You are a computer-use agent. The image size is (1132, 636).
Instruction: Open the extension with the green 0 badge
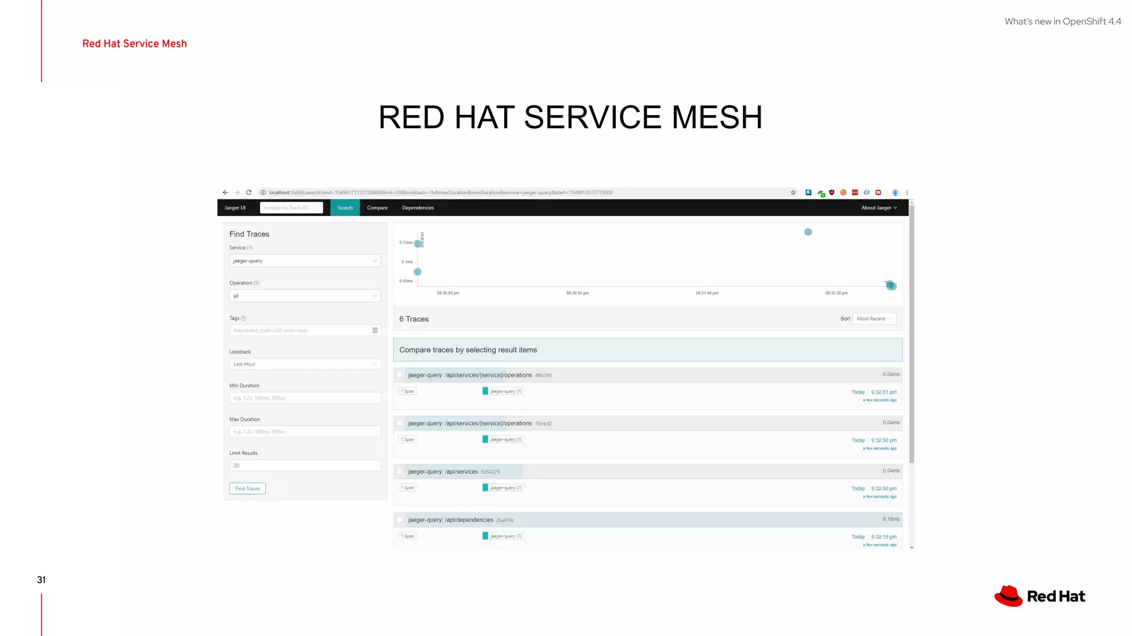(x=821, y=193)
